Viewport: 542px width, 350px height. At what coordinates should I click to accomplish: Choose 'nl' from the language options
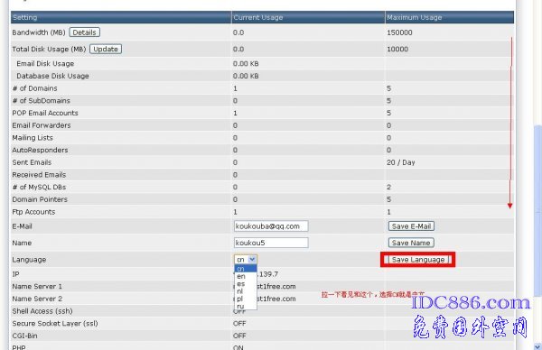point(246,291)
